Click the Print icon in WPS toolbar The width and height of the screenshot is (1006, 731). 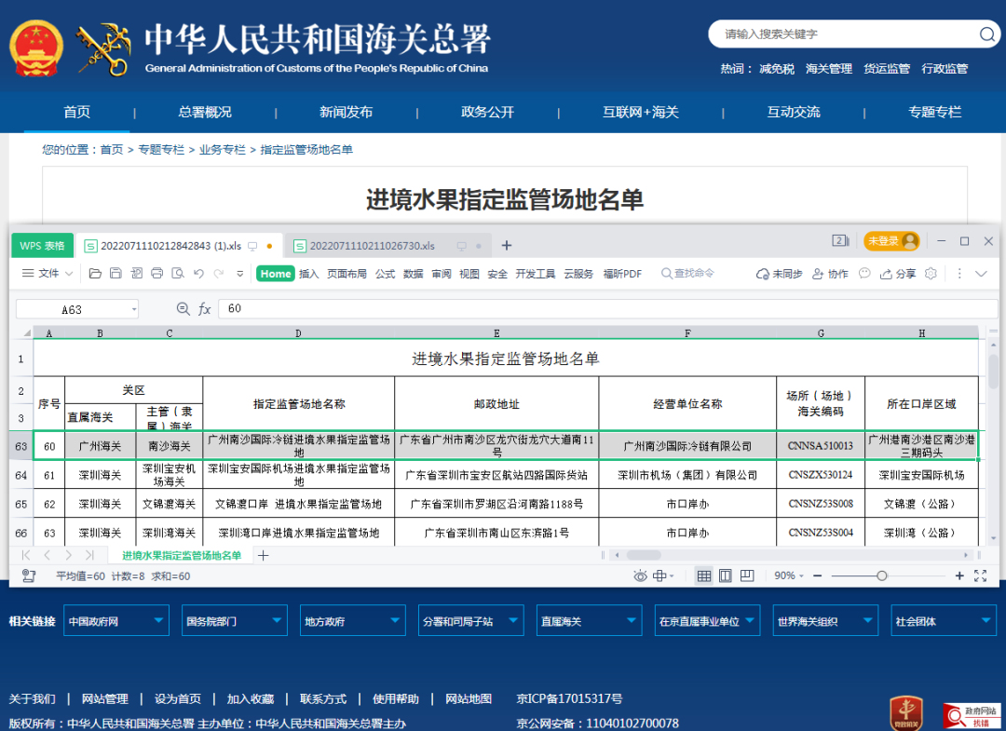(156, 274)
